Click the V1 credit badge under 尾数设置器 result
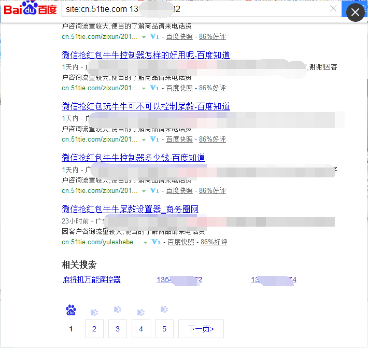The width and height of the screenshot is (368, 348). (x=156, y=242)
